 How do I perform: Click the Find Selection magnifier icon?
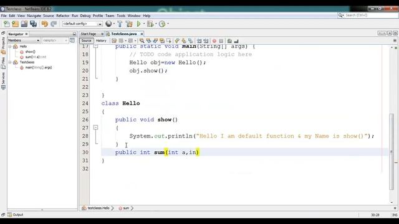pos(142,40)
